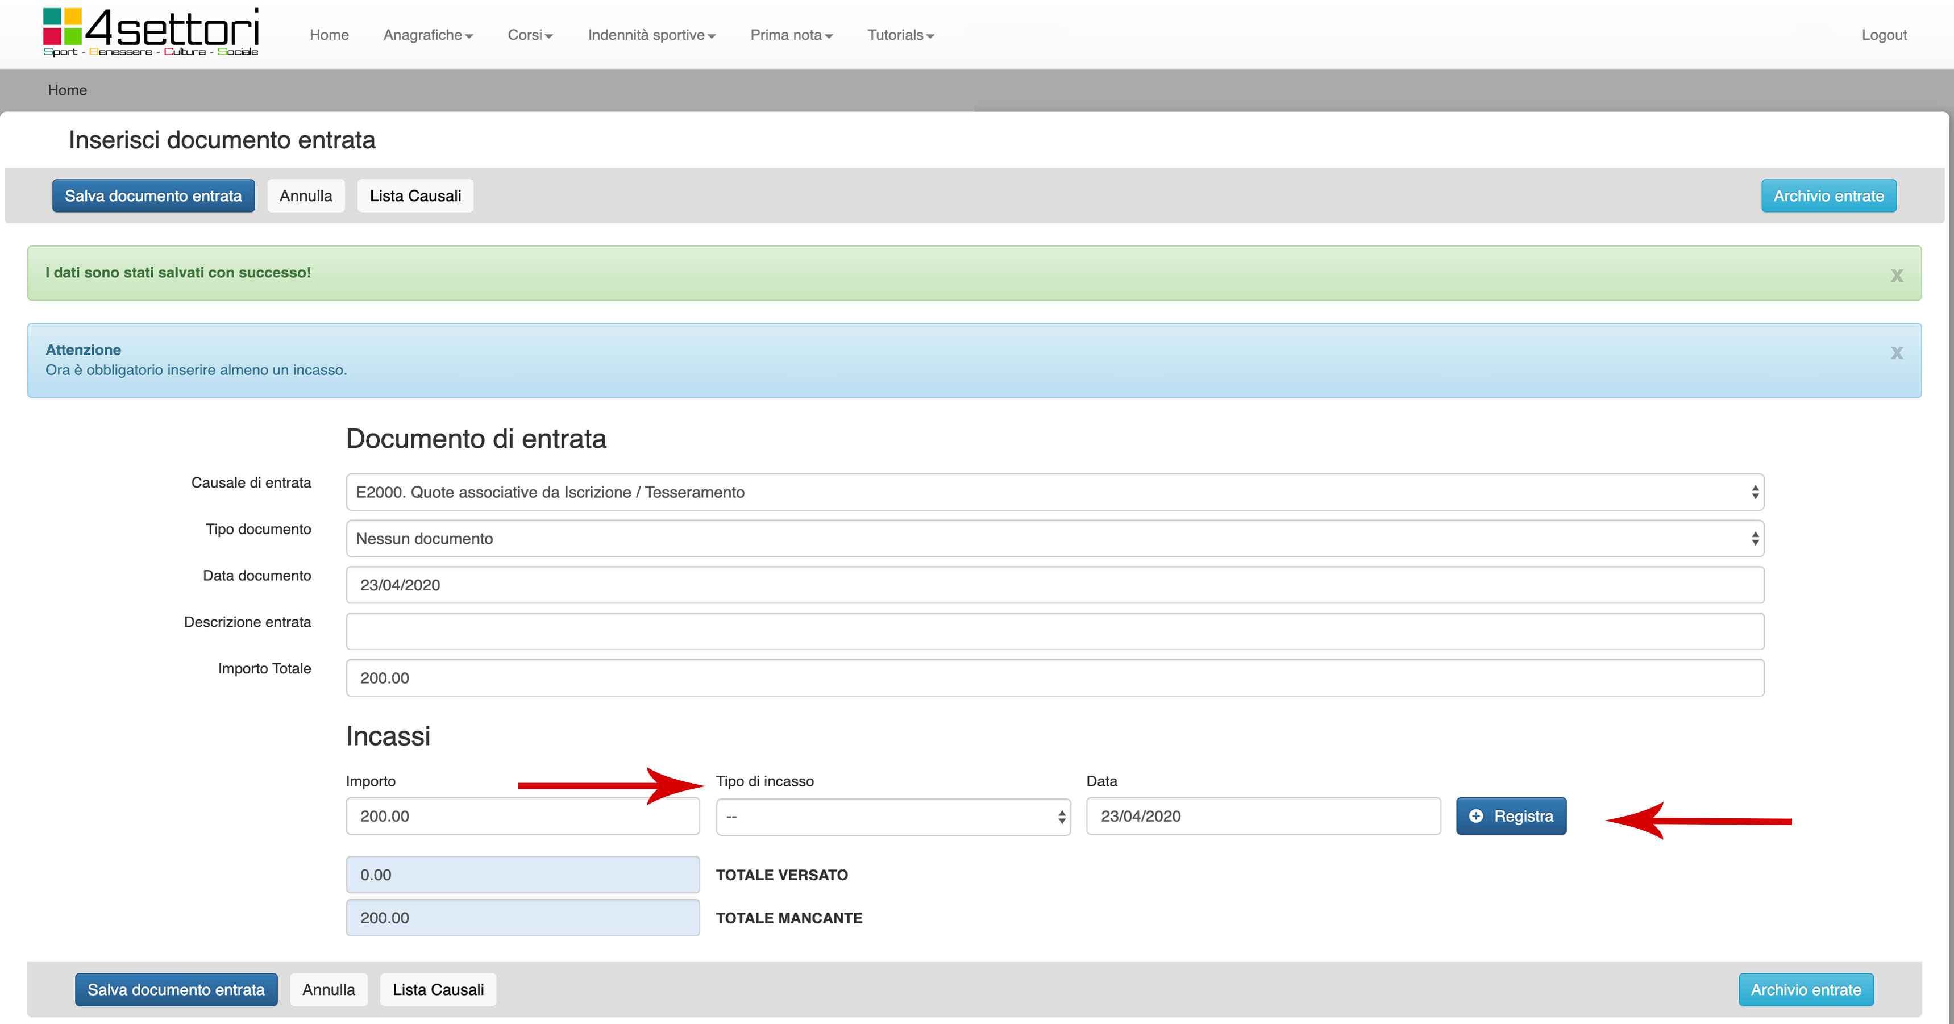The height and width of the screenshot is (1024, 1954).
Task: Focus the Descrizione entrata field
Action: (x=1054, y=631)
